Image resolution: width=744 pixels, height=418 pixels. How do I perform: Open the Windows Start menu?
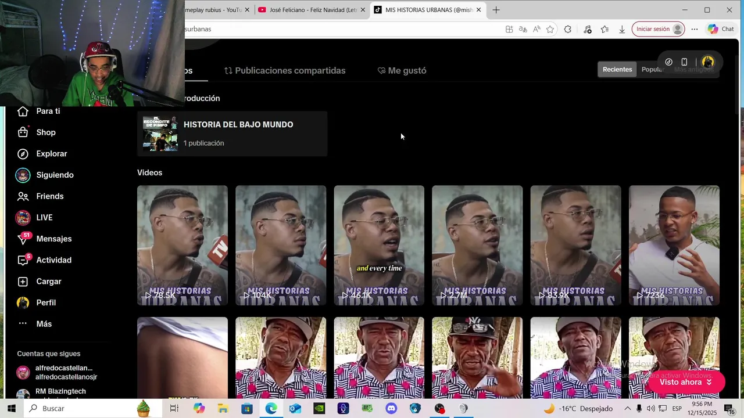[x=11, y=408]
